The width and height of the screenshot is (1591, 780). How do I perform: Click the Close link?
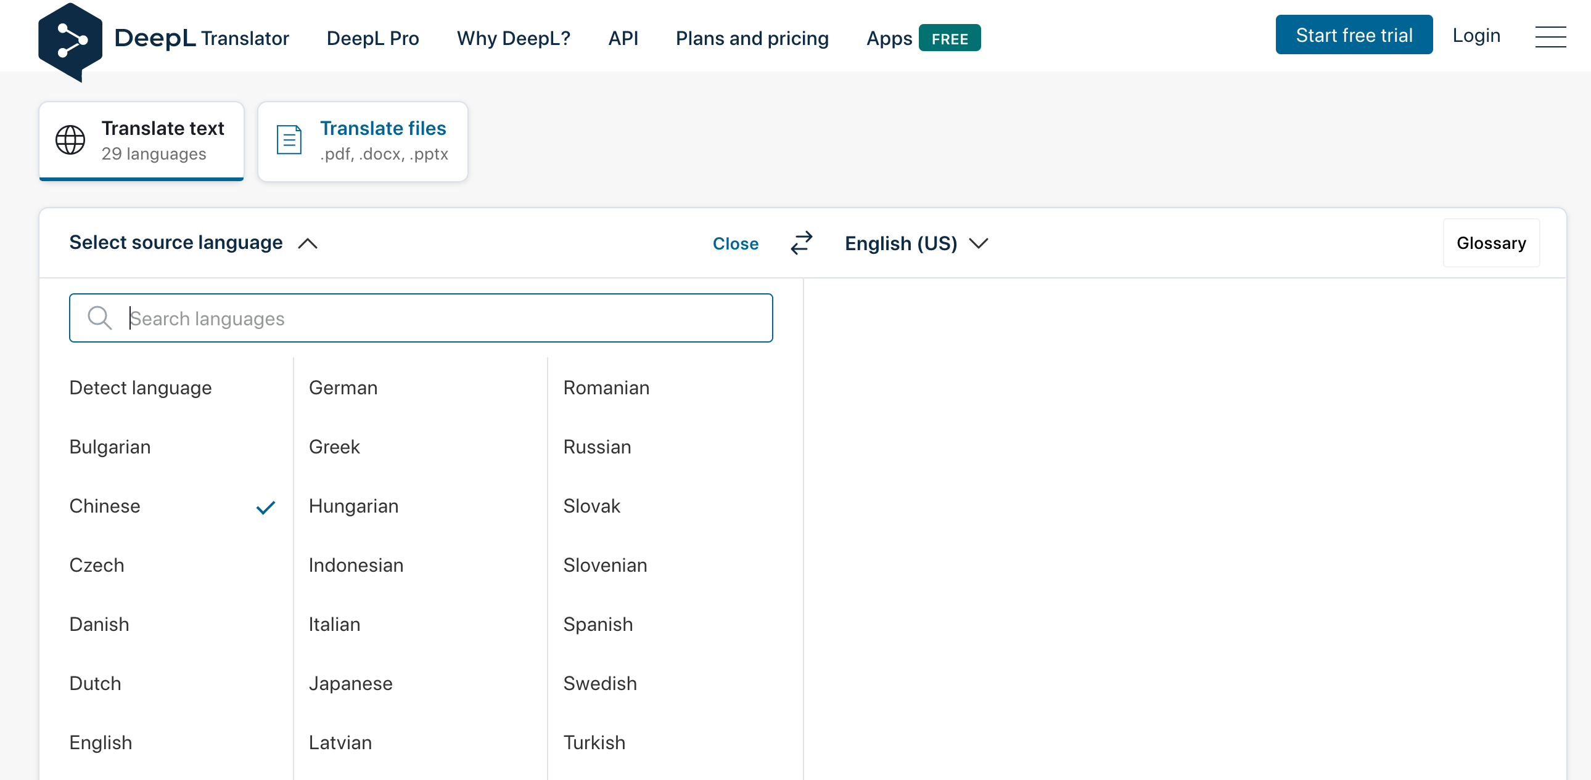(735, 243)
